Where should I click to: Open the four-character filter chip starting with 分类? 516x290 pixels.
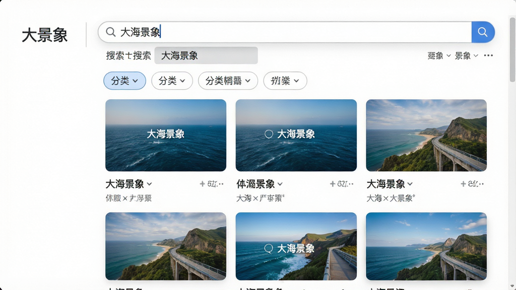228,81
